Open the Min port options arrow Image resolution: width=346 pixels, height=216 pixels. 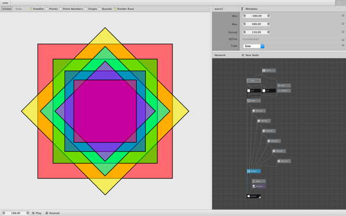point(343,16)
